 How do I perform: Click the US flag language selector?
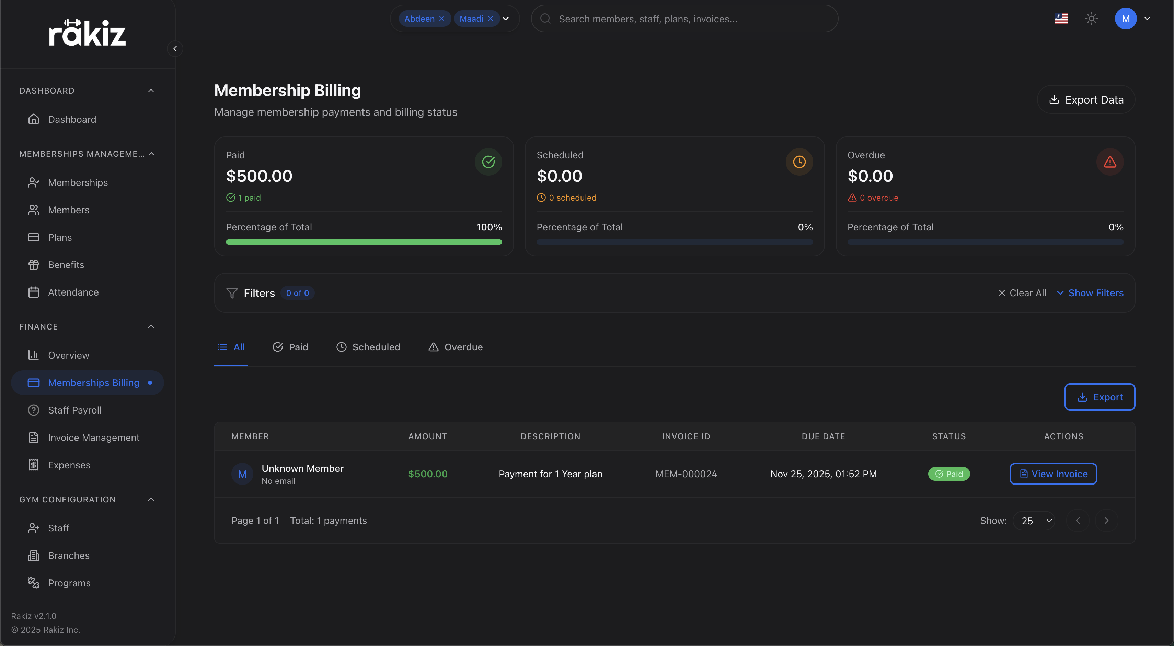tap(1062, 19)
